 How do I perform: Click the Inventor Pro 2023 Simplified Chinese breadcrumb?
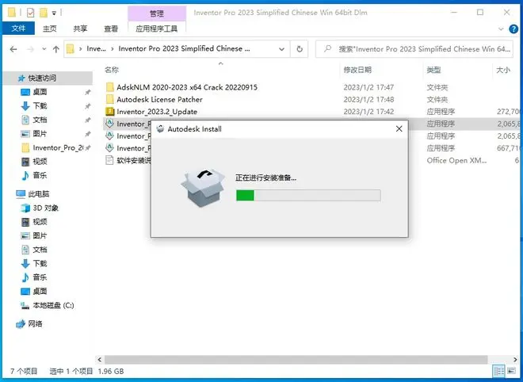[x=184, y=48]
